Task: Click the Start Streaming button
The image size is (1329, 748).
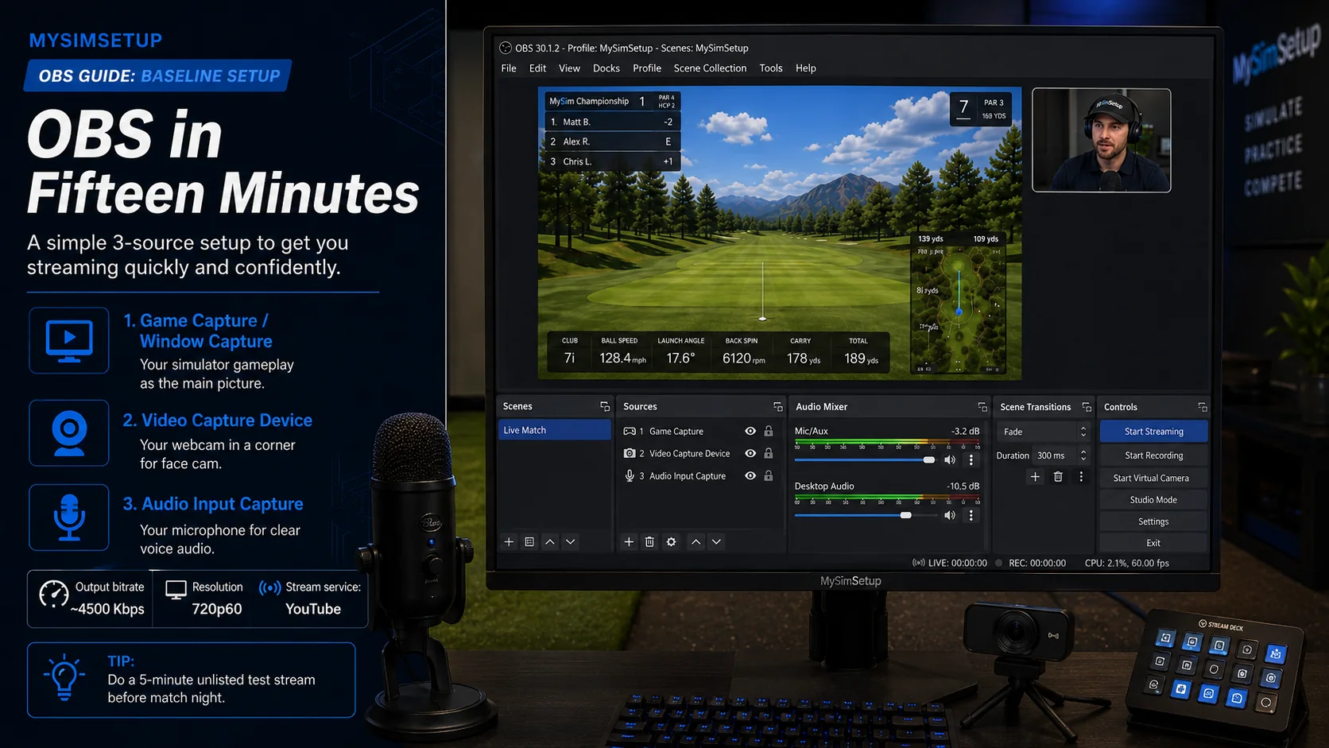Action: (1153, 431)
